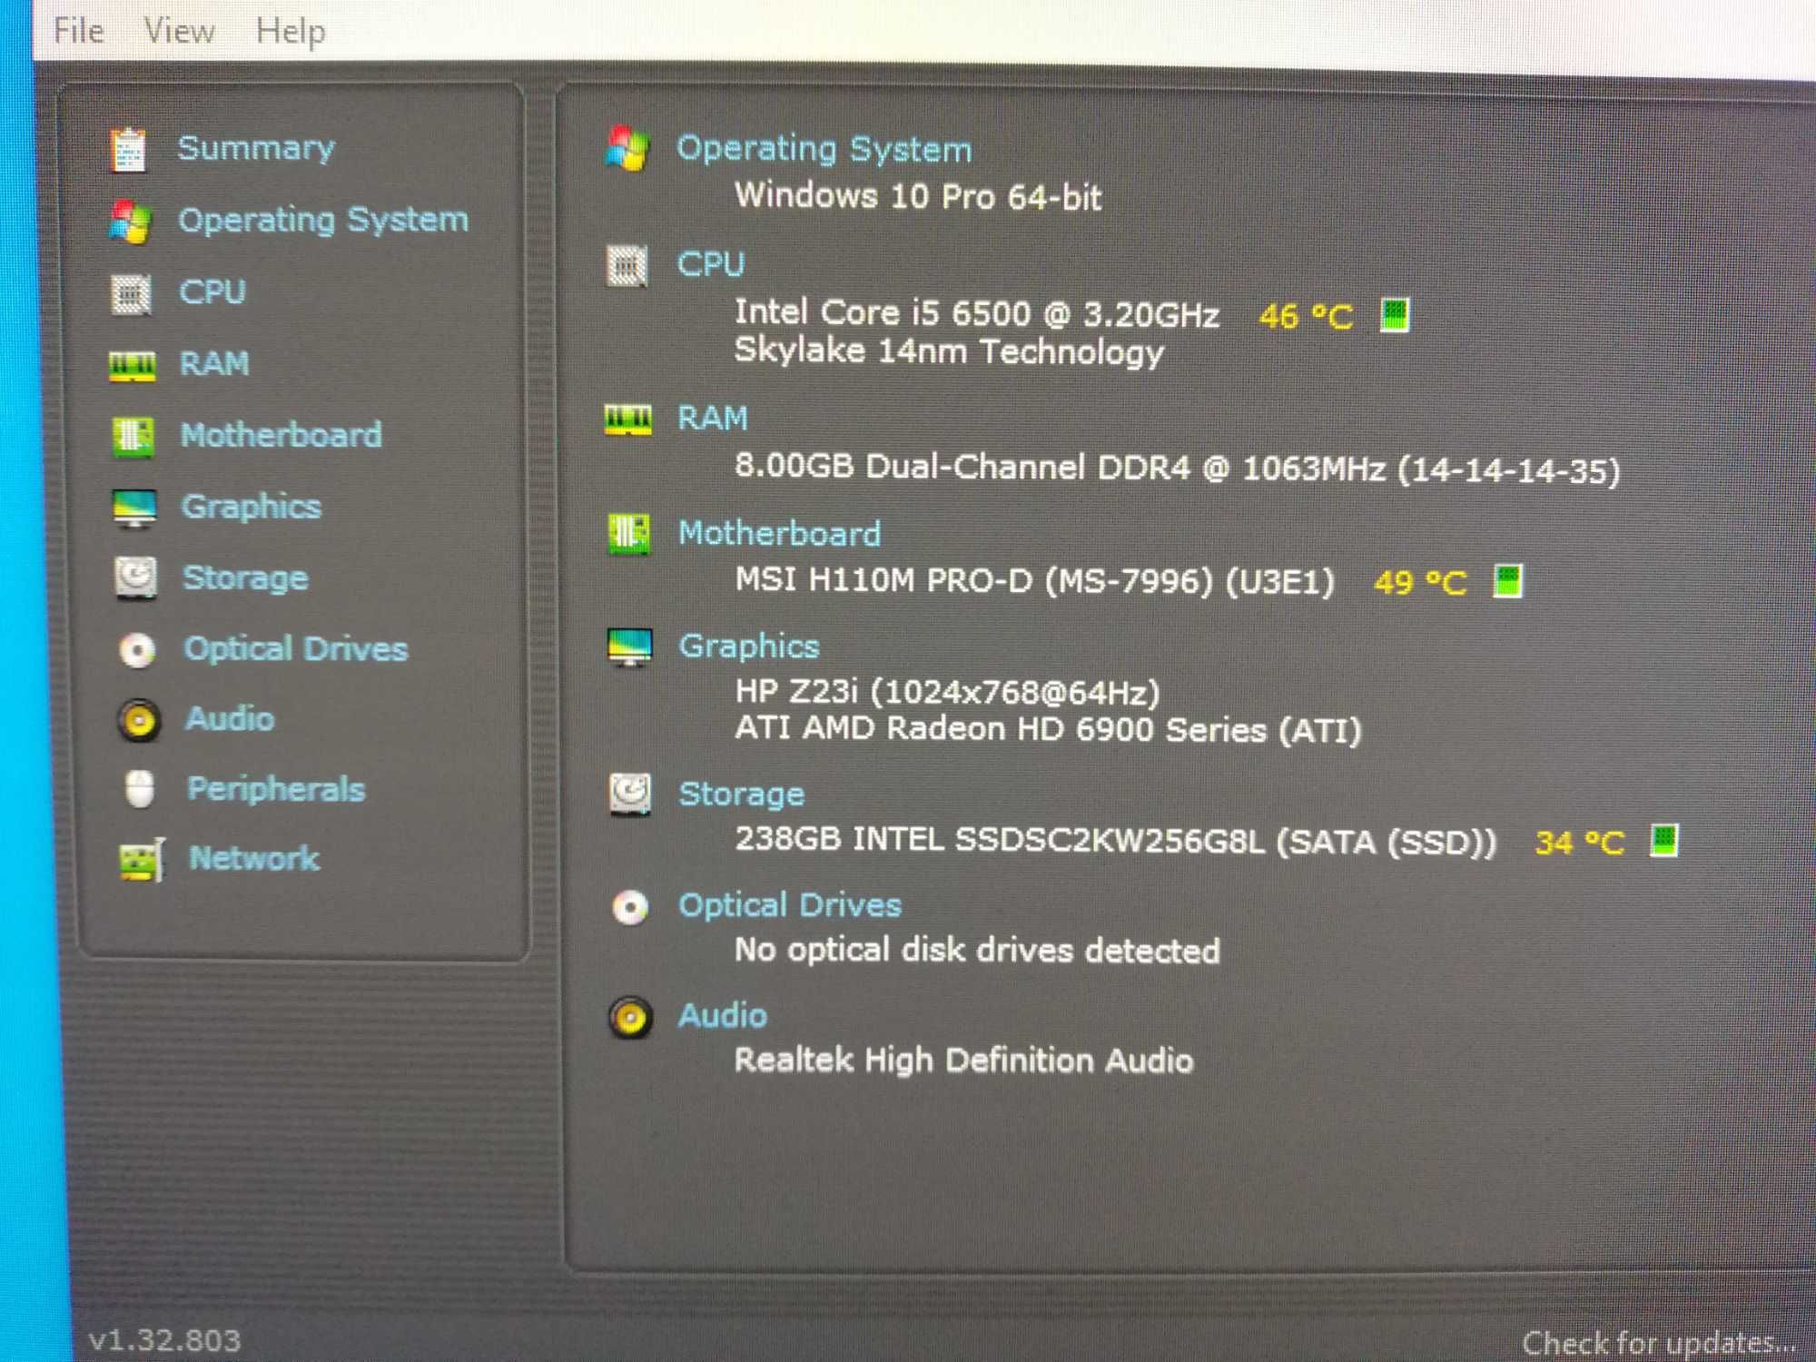Click the Motherboard heading link in summary
Viewport: 1816px width, 1362px height.
(780, 533)
